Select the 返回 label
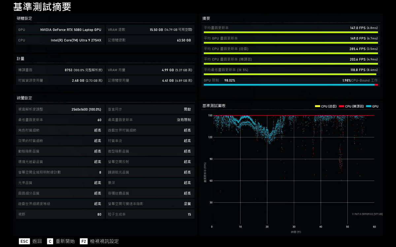This screenshot has height=247, width=396. (x=37, y=241)
